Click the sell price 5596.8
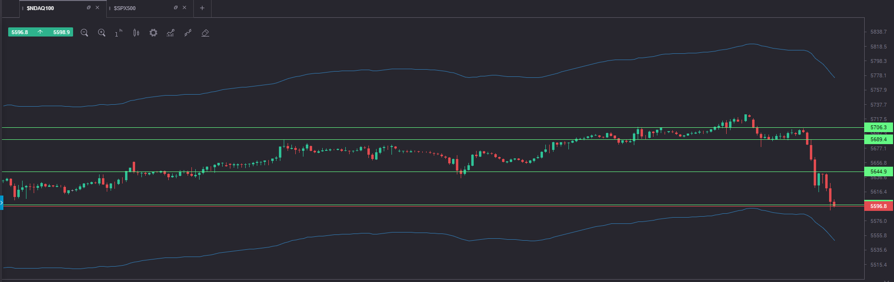894x282 pixels. coord(20,32)
